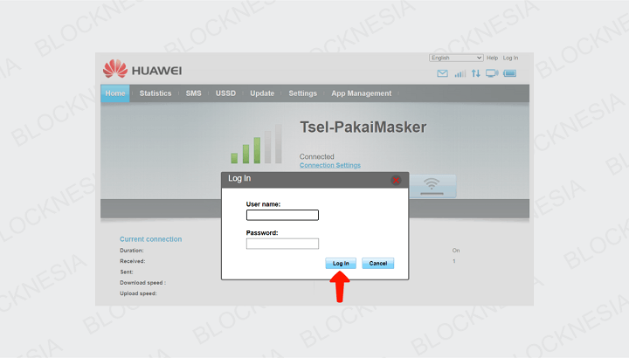Viewport: 629px width, 358px height.
Task: Click the green signal bars graphic
Action: (x=256, y=144)
